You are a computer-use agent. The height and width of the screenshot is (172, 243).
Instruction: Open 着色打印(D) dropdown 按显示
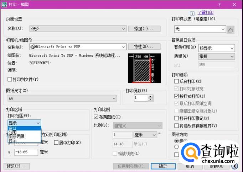tap(217, 48)
